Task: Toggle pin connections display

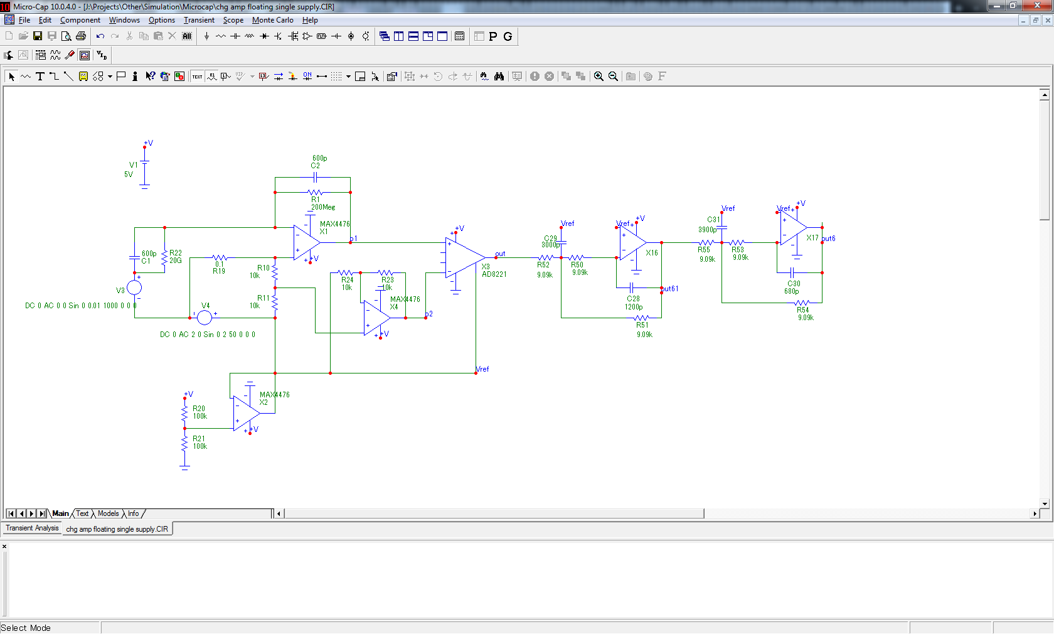Action: [322, 77]
